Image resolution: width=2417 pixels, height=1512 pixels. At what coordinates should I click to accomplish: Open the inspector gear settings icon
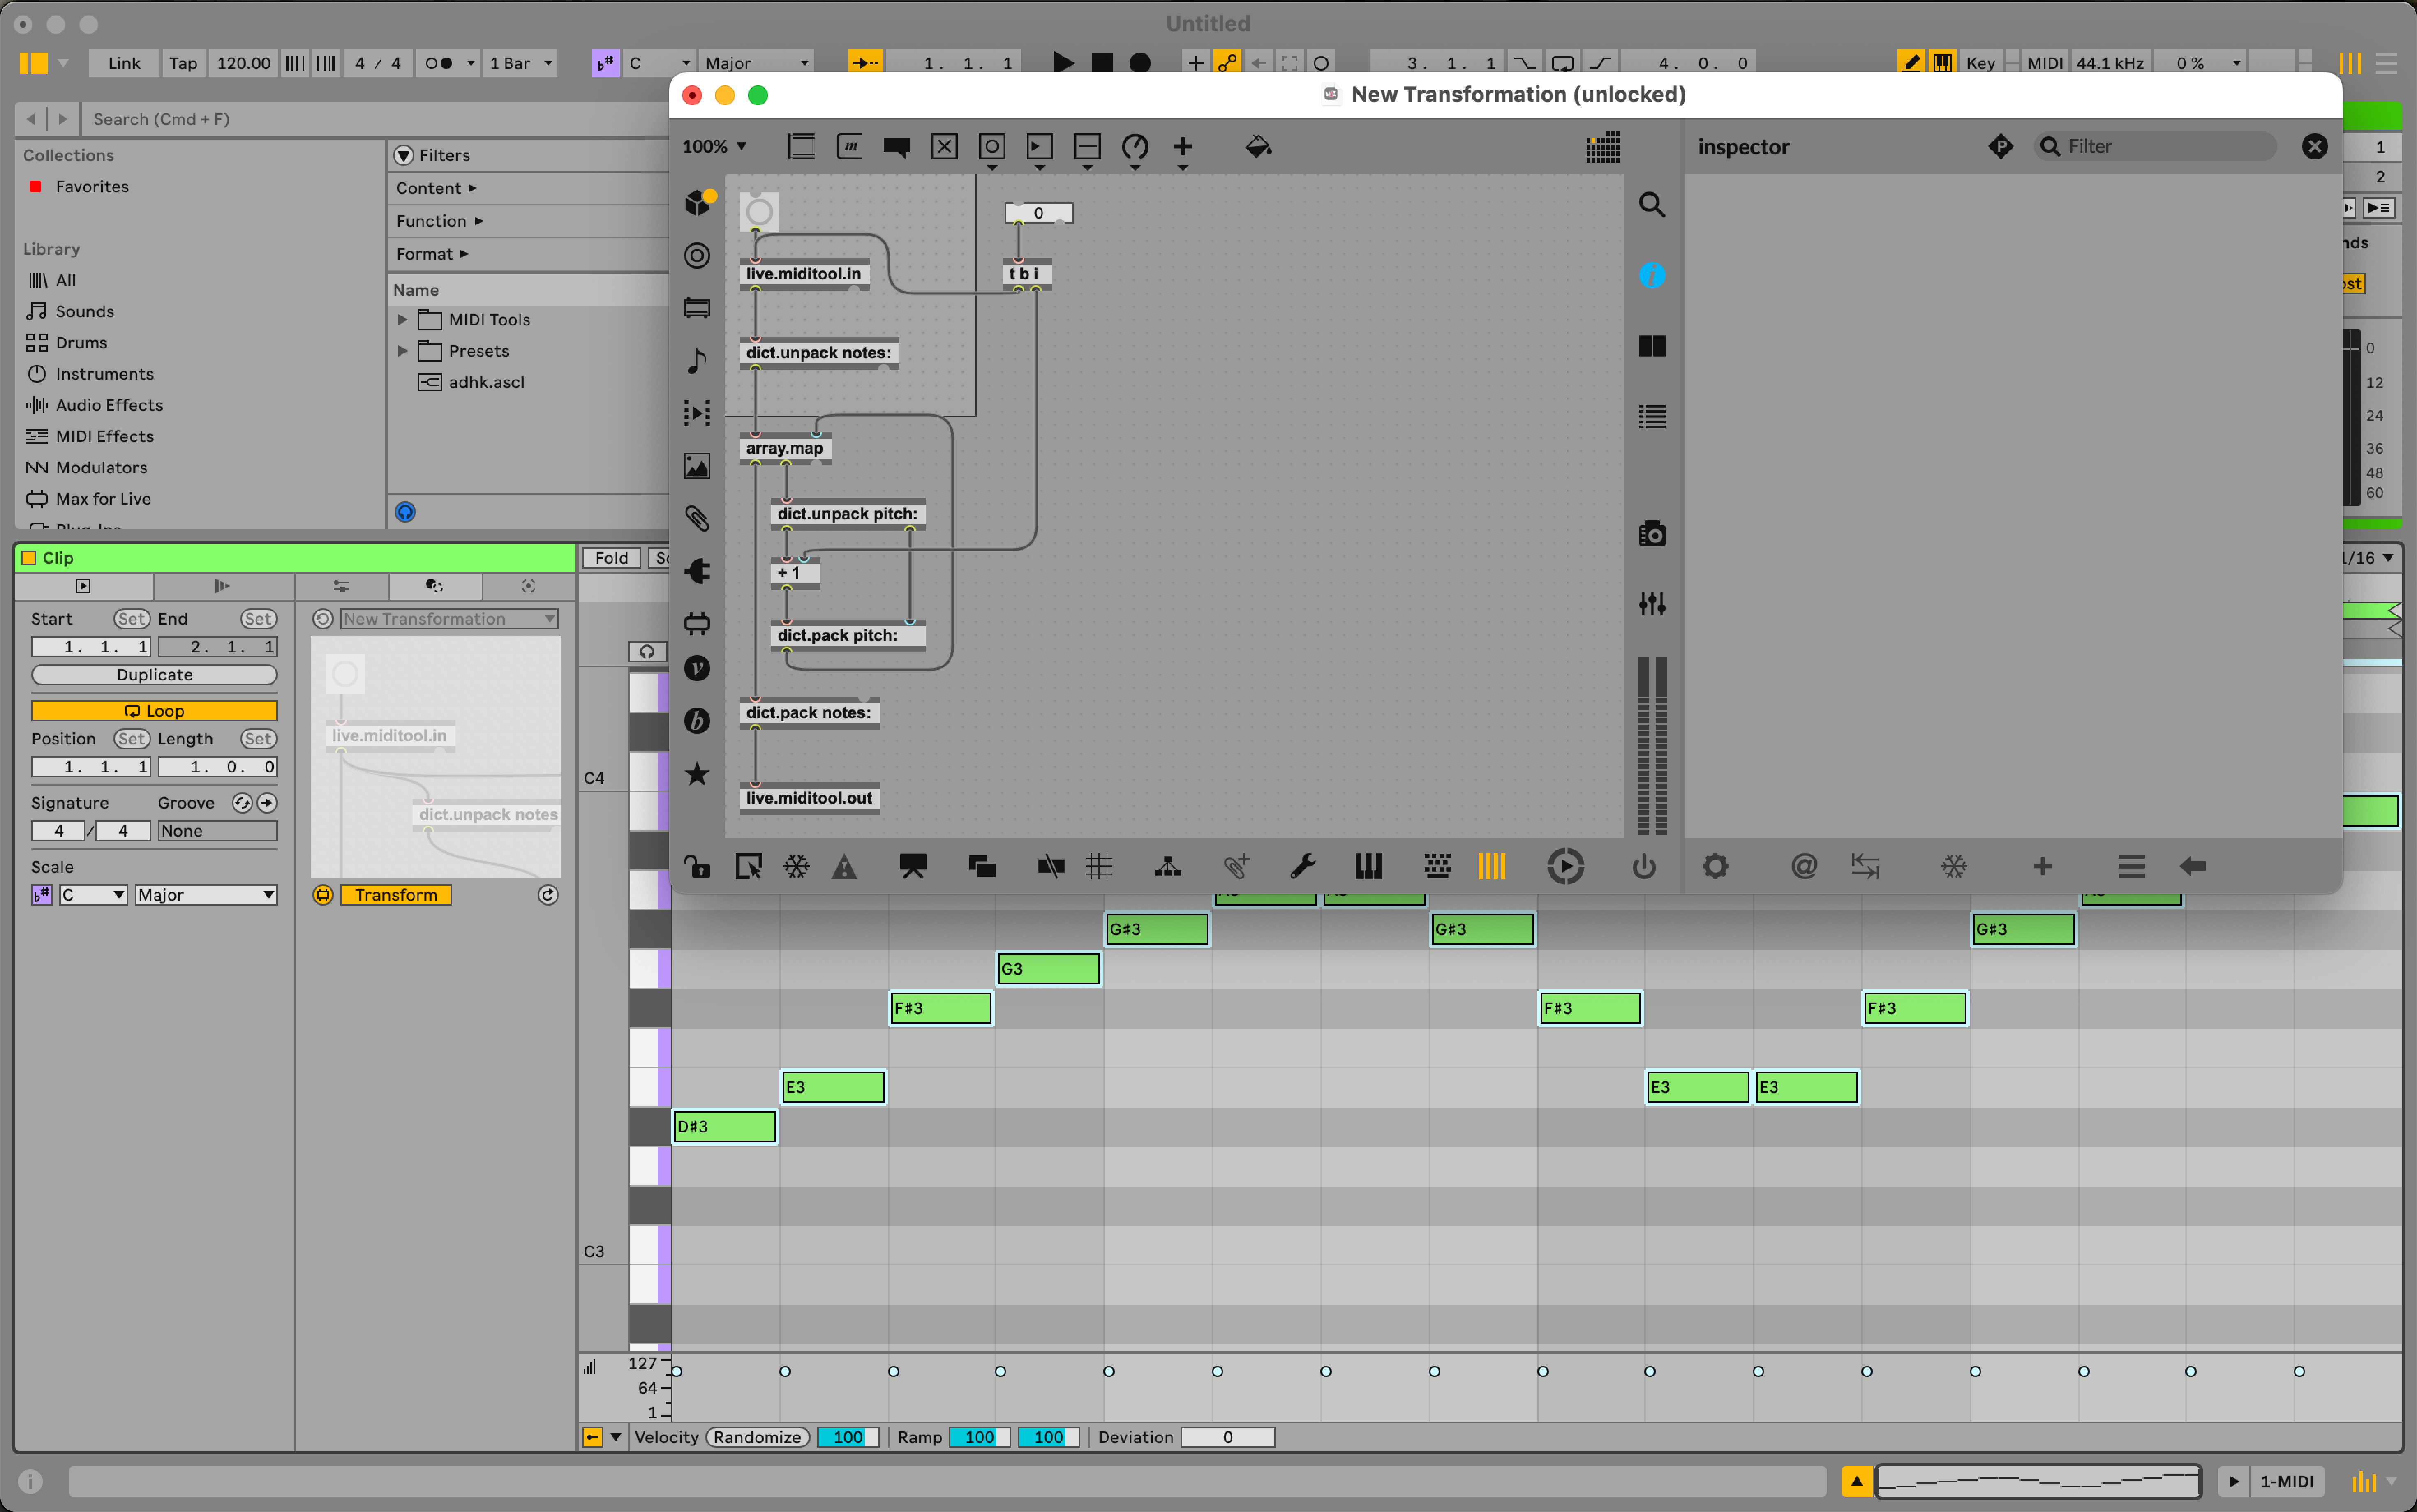1716,866
